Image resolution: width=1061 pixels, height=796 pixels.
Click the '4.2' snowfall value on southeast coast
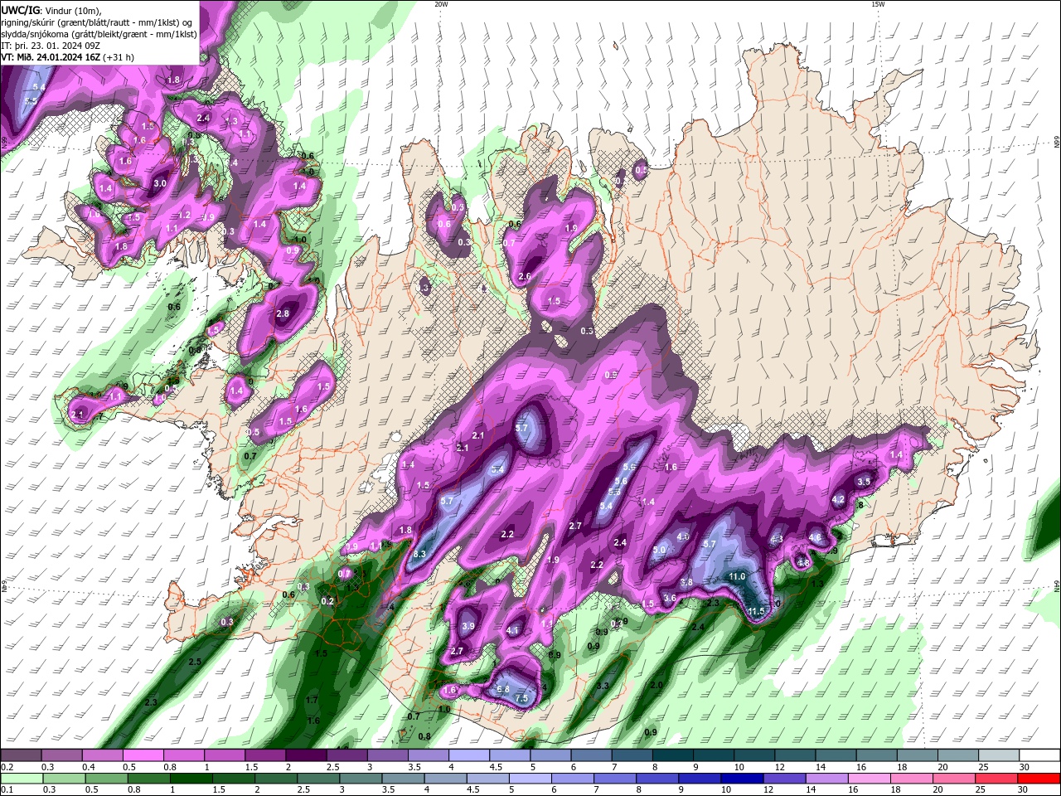pos(838,499)
